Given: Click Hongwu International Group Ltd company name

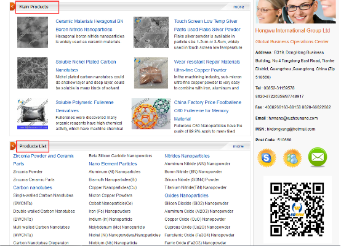Looking at the screenshot, I should click(x=292, y=30).
